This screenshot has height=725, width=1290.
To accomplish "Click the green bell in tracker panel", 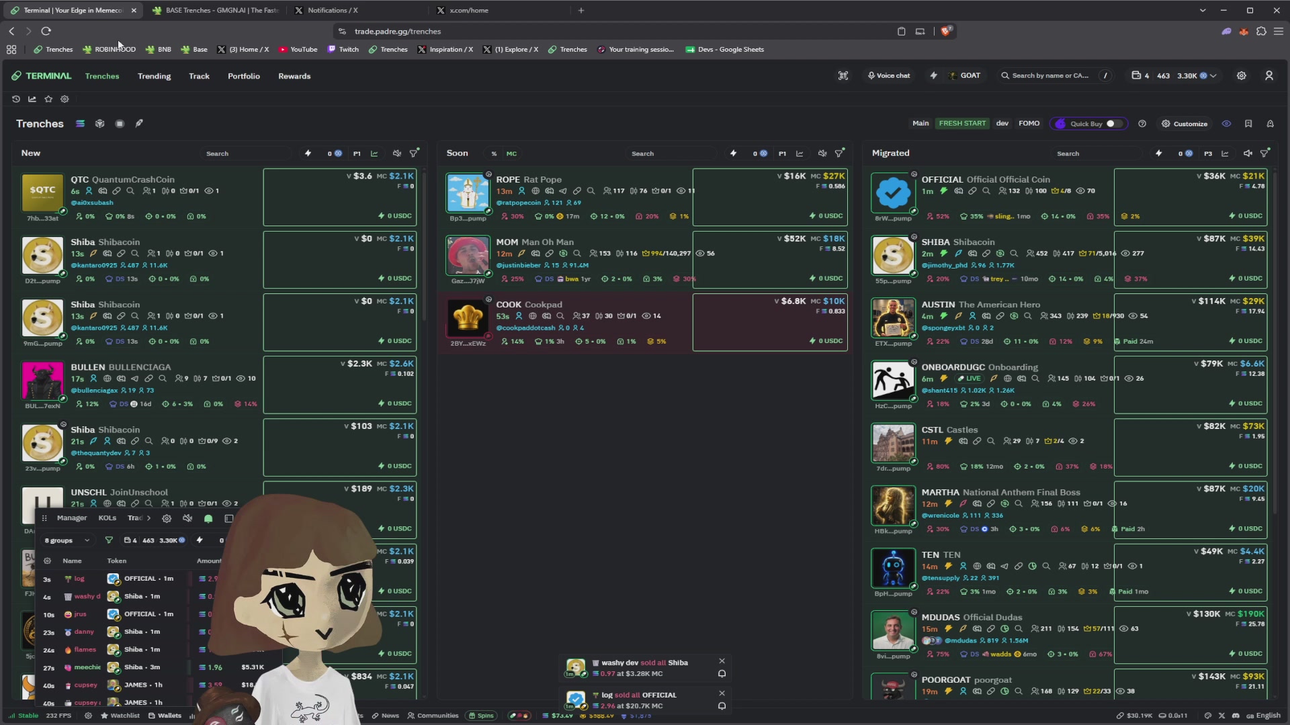I will click(x=208, y=518).
